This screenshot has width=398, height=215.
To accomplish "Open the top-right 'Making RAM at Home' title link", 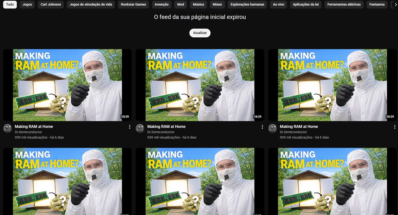I will pyautogui.click(x=299, y=126).
